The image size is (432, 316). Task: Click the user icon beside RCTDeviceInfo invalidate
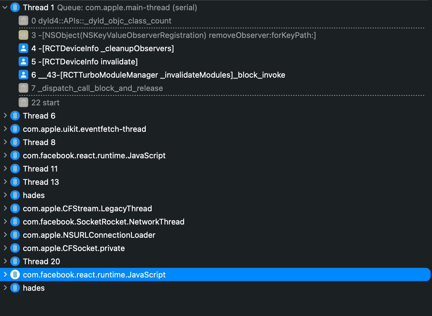pos(23,62)
